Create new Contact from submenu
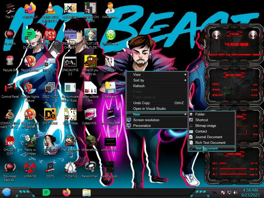 coord(212,131)
